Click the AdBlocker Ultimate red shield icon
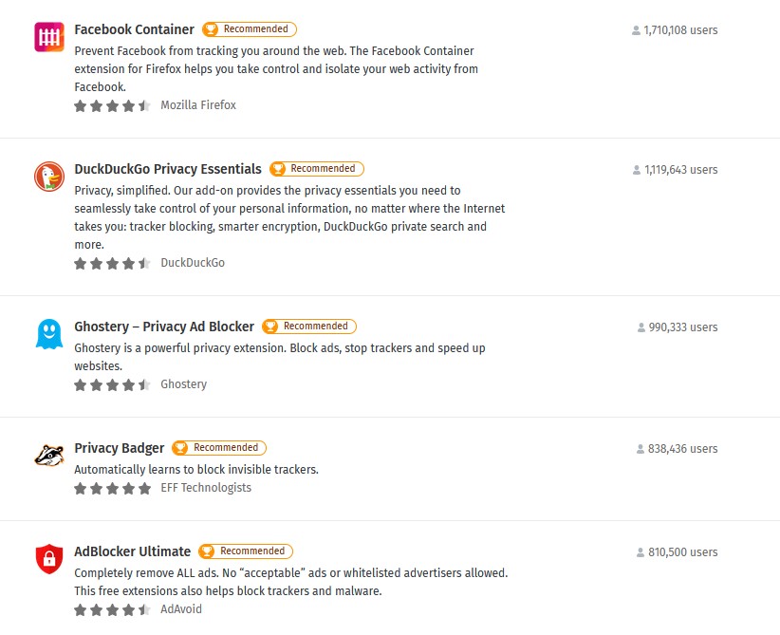Screen dimensions: 780x635 coord(48,559)
